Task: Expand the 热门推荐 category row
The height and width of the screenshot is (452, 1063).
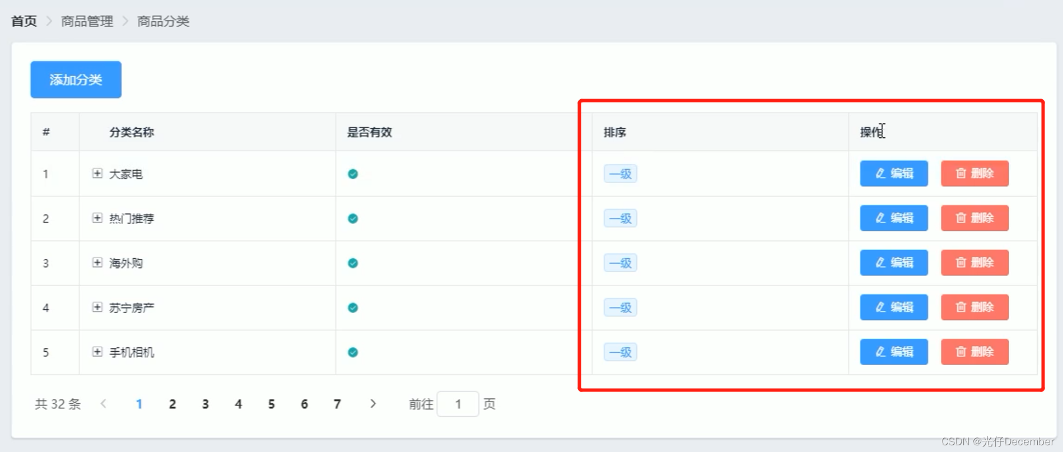Action: (97, 218)
